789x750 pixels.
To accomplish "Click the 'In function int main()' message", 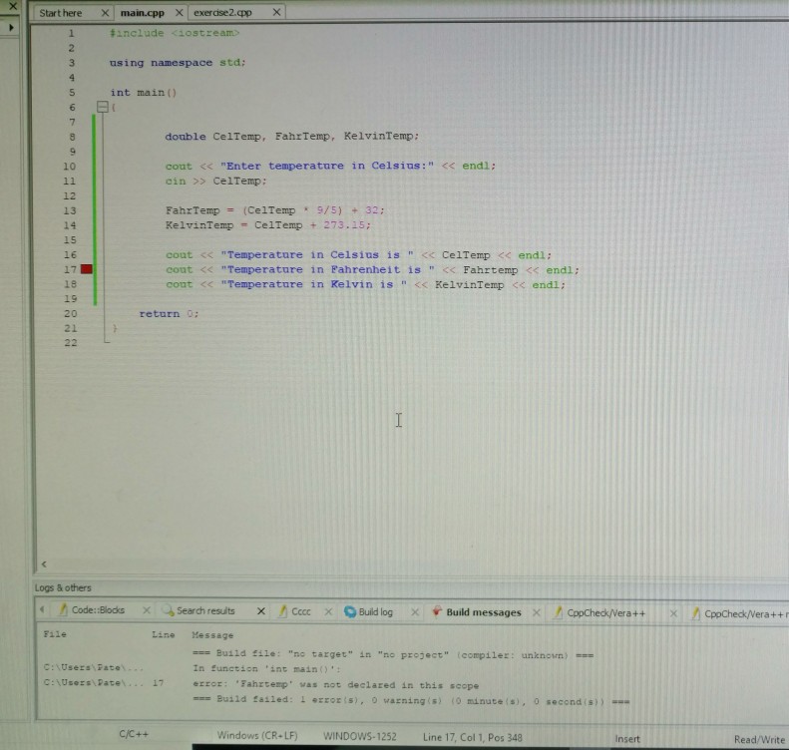I will (266, 668).
